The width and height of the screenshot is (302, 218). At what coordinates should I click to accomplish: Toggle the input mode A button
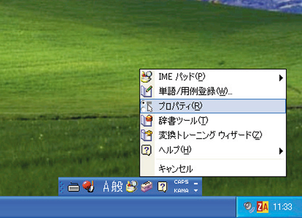(106, 187)
